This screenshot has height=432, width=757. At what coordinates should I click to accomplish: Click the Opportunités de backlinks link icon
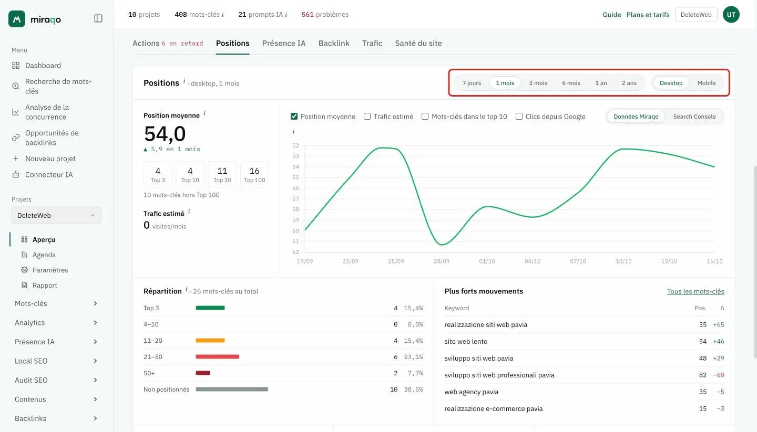pos(16,138)
